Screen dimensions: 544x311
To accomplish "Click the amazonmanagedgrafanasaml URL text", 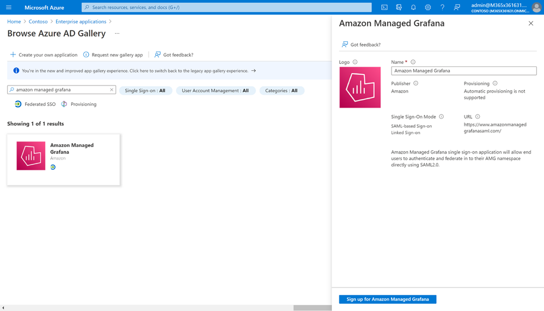I will click(x=495, y=128).
